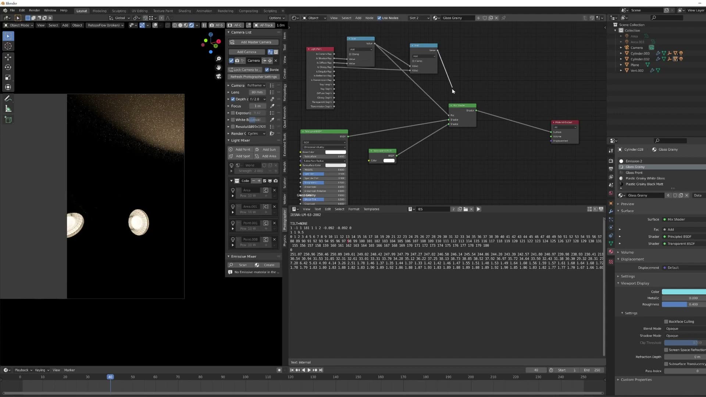Select the Cursor tool in the viewport toolbar
This screenshot has height=397, width=706.
(x=8, y=46)
